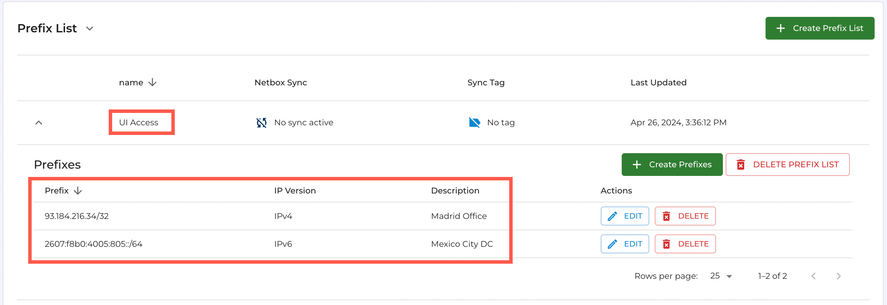Click the Madrid Office description

click(x=459, y=217)
